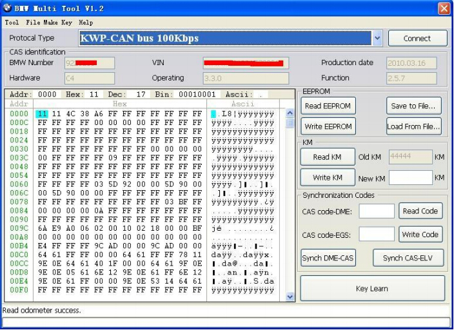Viewport: 454px width, 330px height.
Task: Click the Old KM field showing 44444
Action: pyautogui.click(x=411, y=157)
